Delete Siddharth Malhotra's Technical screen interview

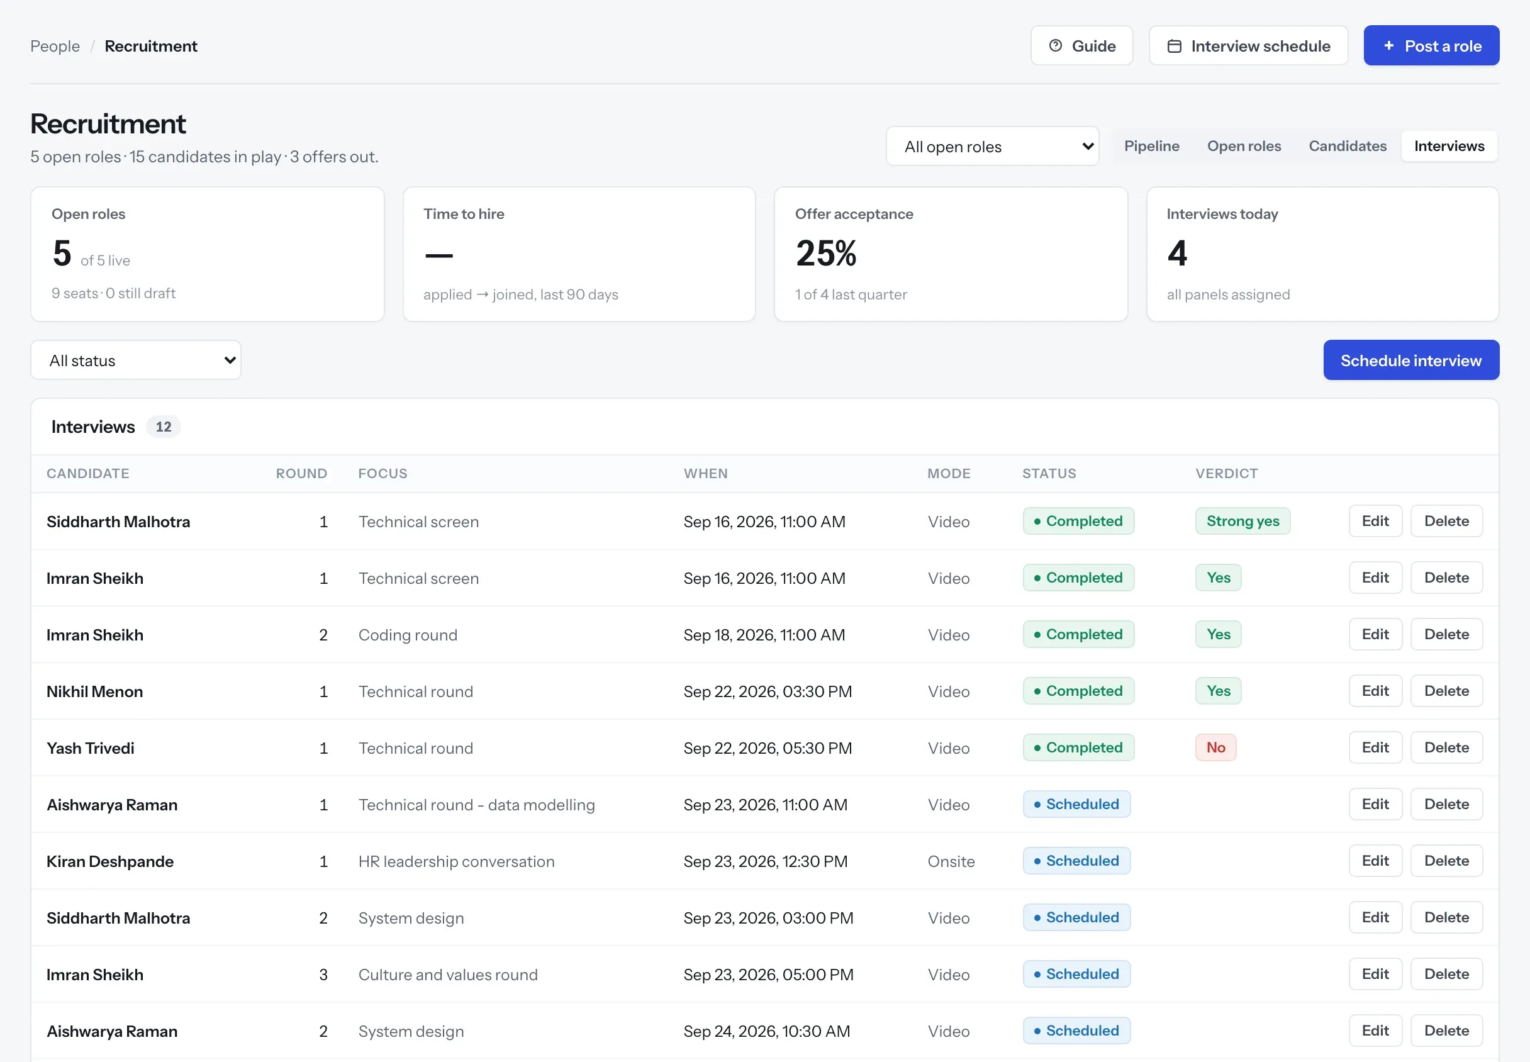(1446, 521)
